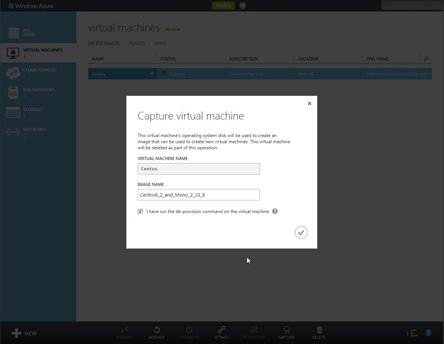Open the Centos VM row arrow
444x344 pixels.
[x=152, y=74]
